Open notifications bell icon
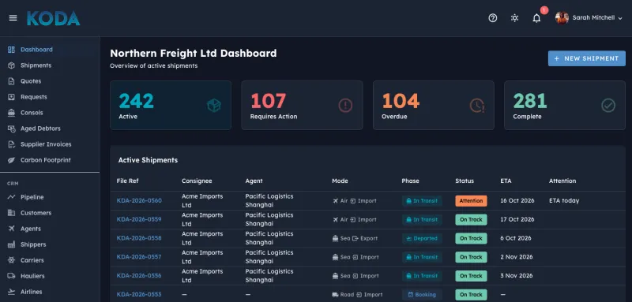Image resolution: width=632 pixels, height=302 pixels. click(x=536, y=18)
